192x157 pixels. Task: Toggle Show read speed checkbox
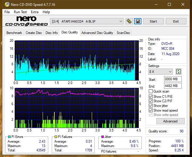pyautogui.click(x=151, y=110)
